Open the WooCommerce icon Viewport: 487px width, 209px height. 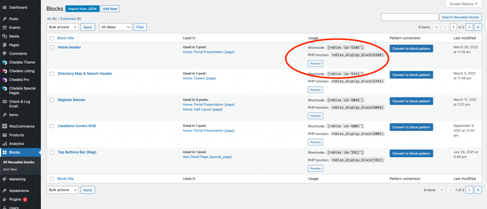5,126
